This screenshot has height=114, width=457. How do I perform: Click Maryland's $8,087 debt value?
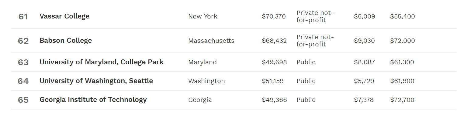pyautogui.click(x=364, y=62)
